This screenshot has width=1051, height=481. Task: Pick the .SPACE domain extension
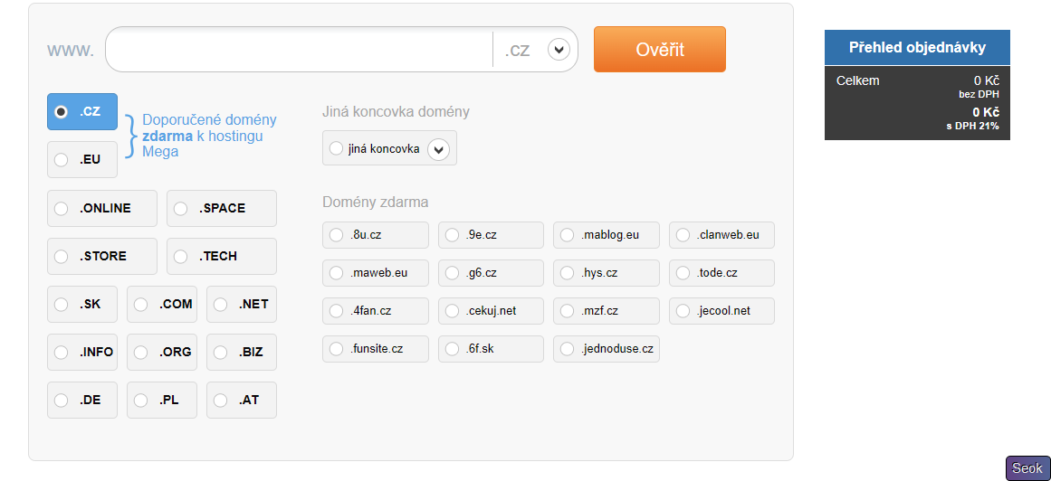pos(181,209)
